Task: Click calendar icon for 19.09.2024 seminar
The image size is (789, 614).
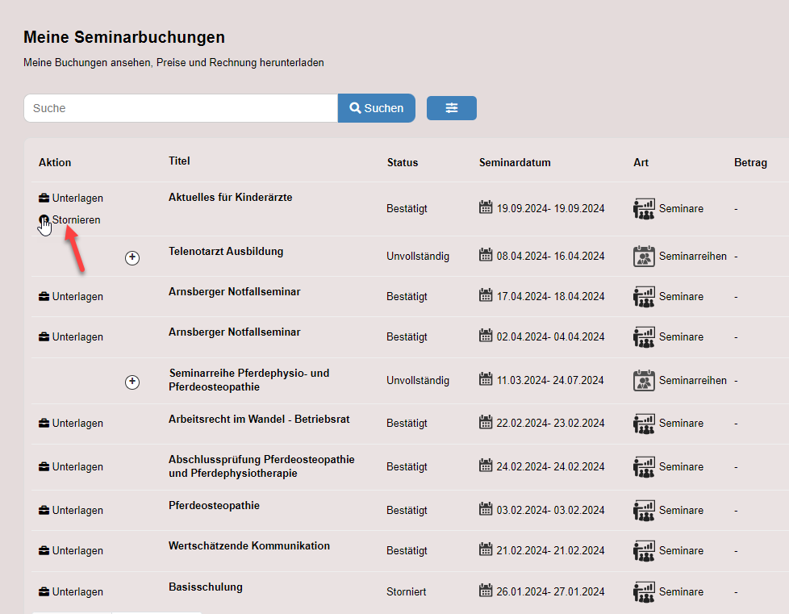Action: pyautogui.click(x=486, y=207)
